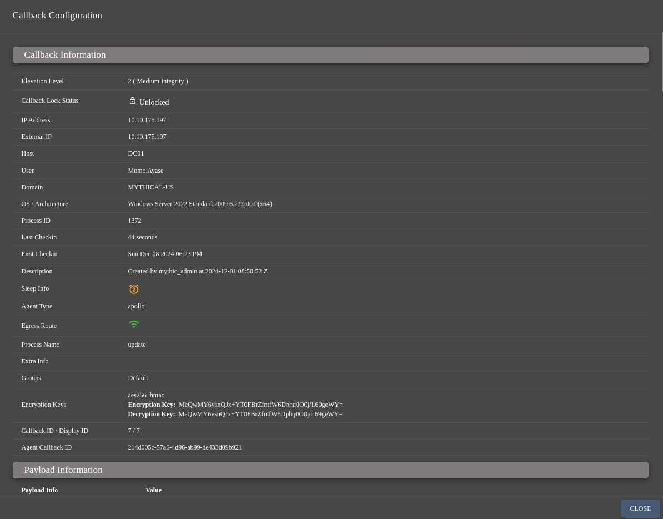Click the Process Name value update

(137, 345)
